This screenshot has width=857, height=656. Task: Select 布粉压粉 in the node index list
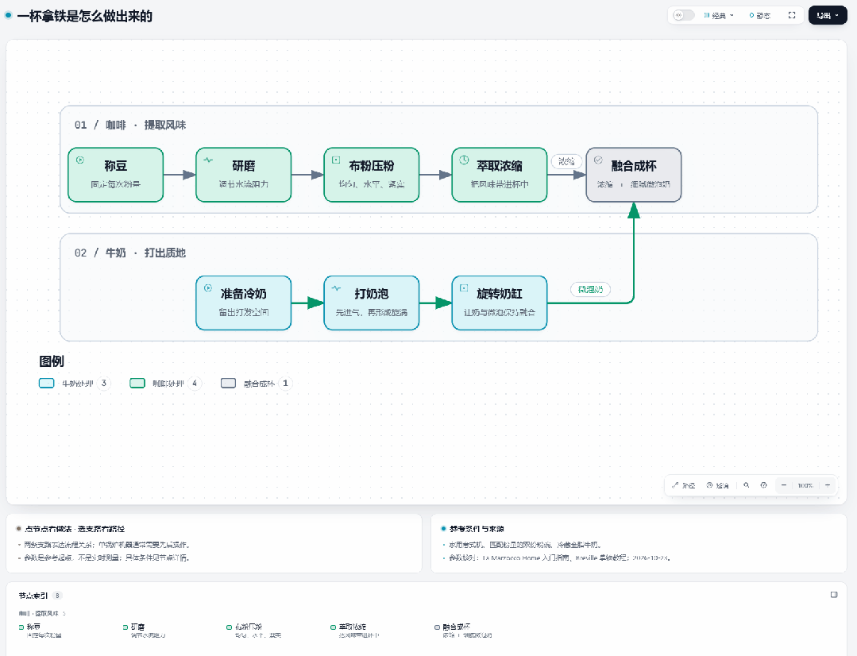coord(253,631)
